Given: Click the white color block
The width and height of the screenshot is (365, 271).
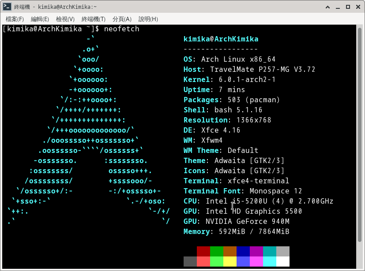Looking at the screenshot, I should point(283,261).
